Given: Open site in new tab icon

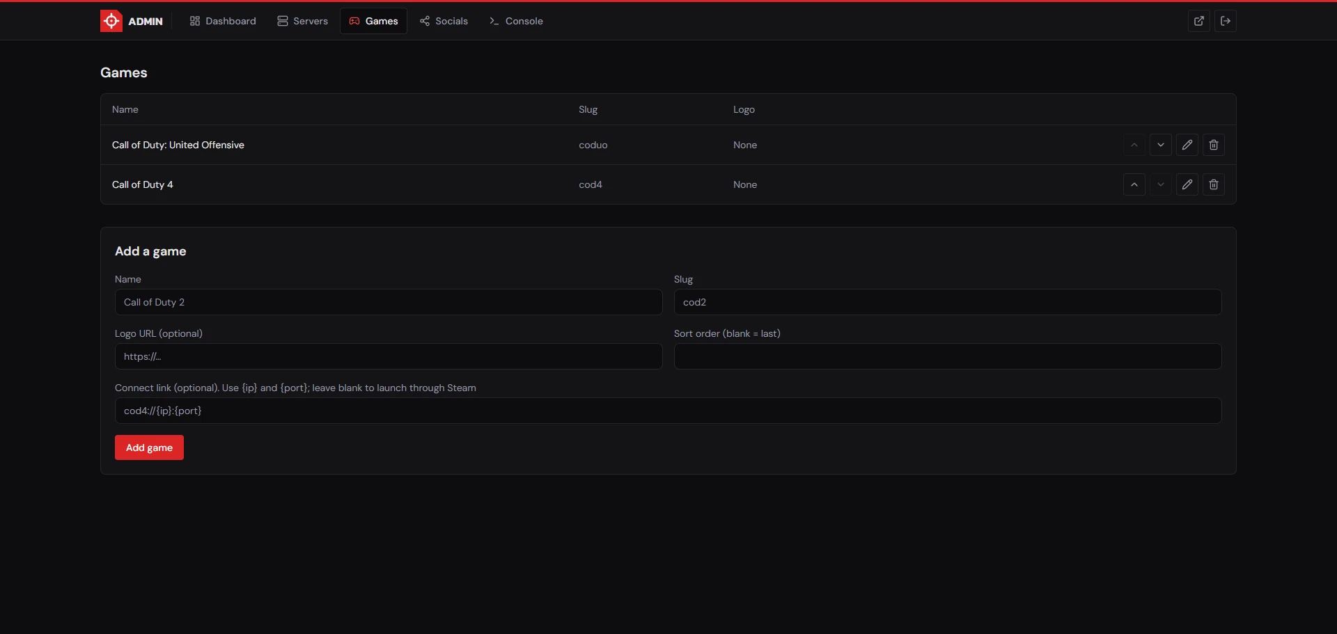Looking at the screenshot, I should click(1199, 21).
